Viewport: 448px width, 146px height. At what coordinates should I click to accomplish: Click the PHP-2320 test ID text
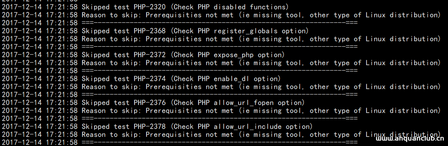click(x=149, y=7)
